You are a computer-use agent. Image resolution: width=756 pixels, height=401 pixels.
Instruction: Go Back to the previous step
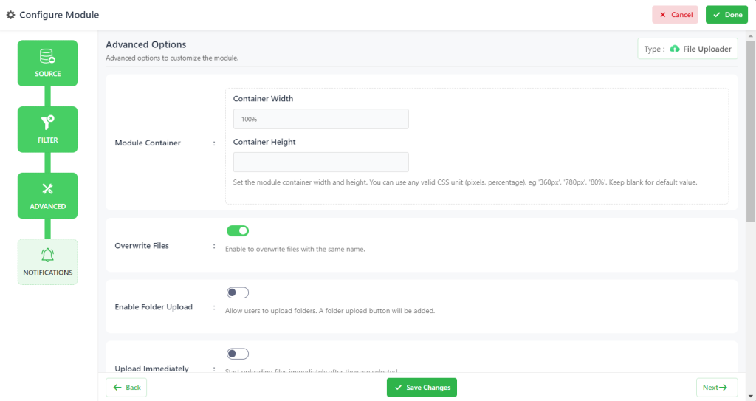click(x=126, y=388)
